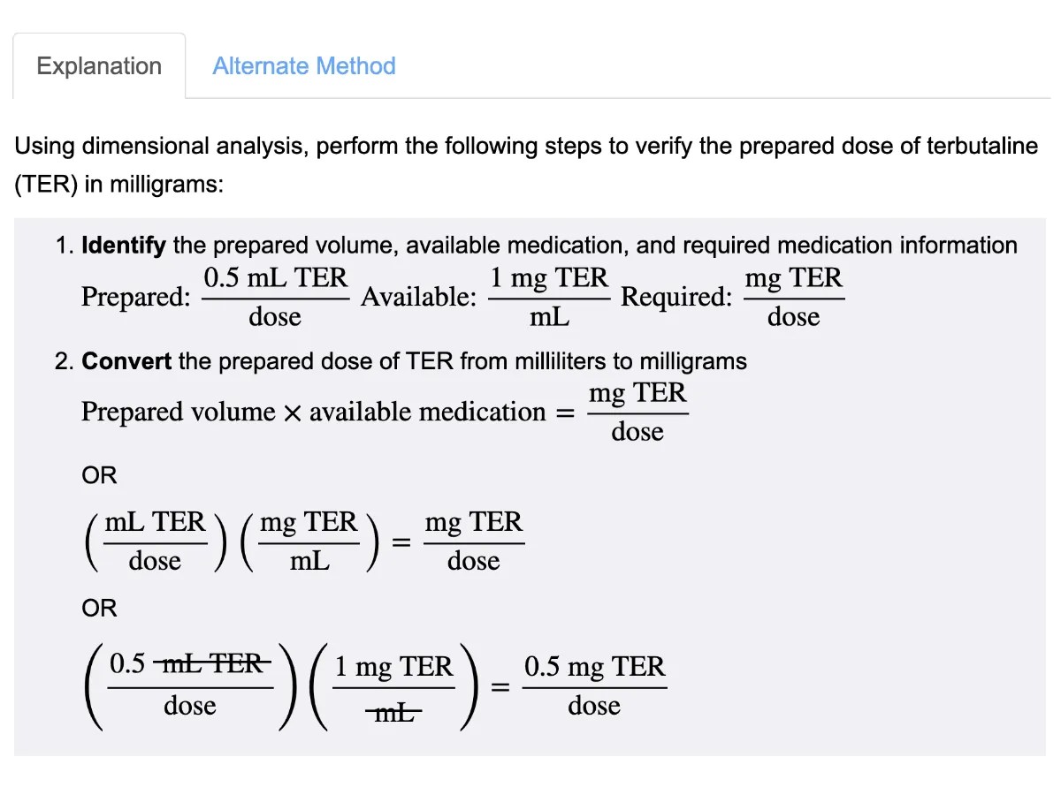Viewport: 1061px width, 795px height.
Task: Select the Required fraction mg TER per dose
Action: (x=793, y=296)
